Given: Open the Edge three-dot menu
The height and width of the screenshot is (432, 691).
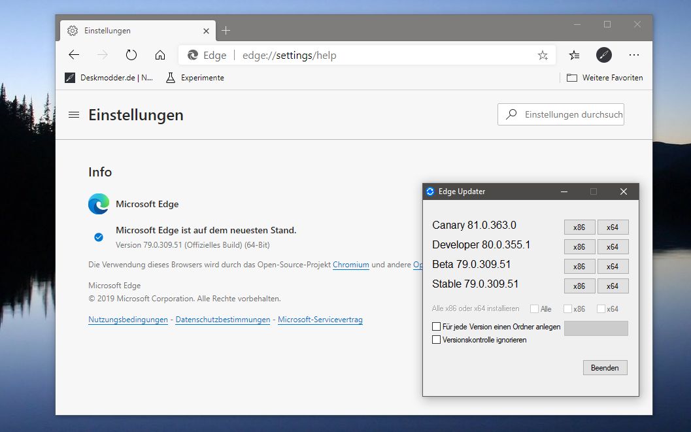Looking at the screenshot, I should 633,55.
